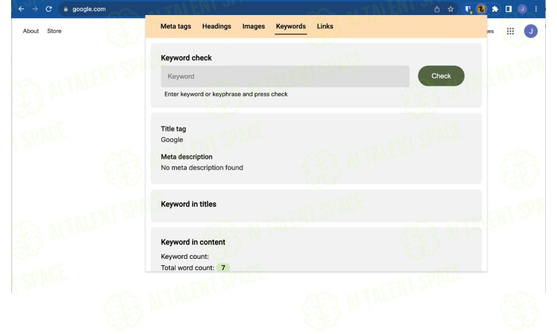Toggle the browser side panel icon
This screenshot has width=557, height=334.
point(509,9)
